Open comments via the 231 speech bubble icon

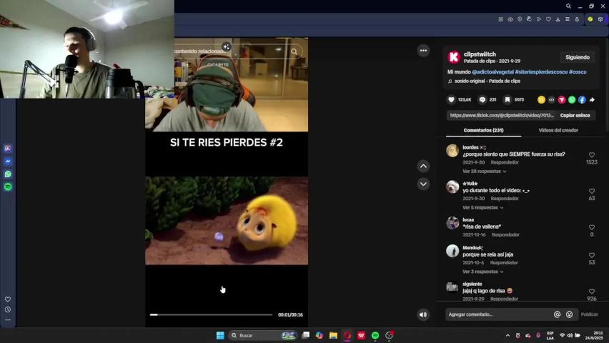(482, 100)
